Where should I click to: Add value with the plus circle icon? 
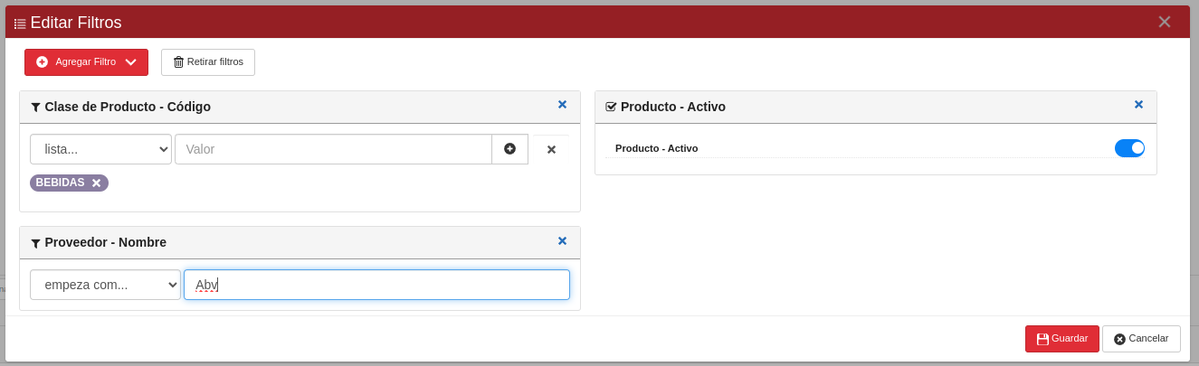509,149
